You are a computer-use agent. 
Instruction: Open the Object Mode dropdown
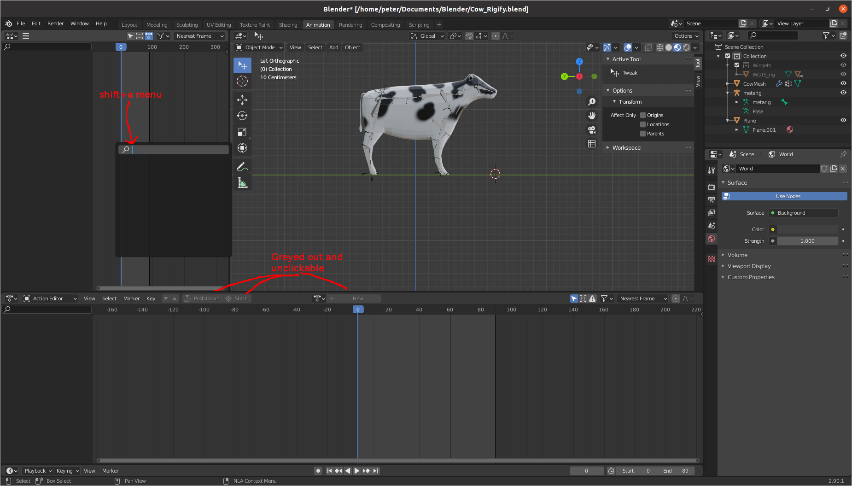pos(259,47)
